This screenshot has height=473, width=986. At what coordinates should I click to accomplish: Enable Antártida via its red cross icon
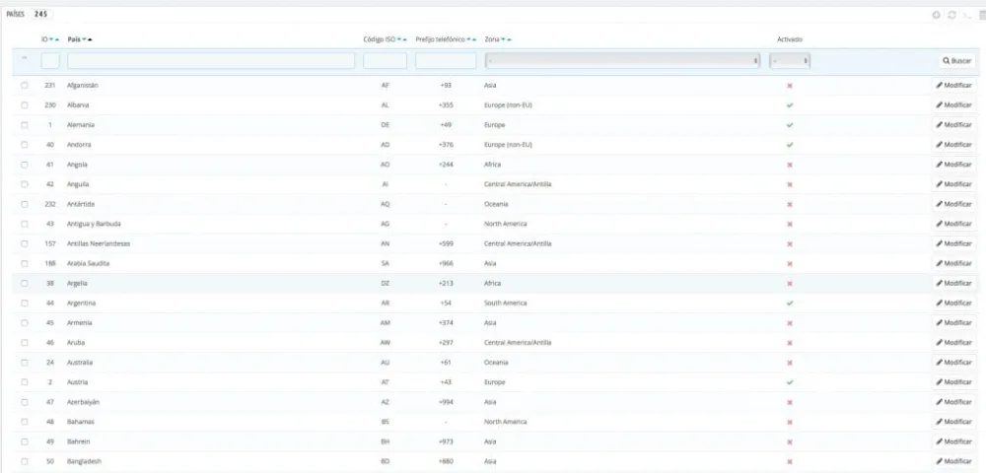pyautogui.click(x=790, y=204)
